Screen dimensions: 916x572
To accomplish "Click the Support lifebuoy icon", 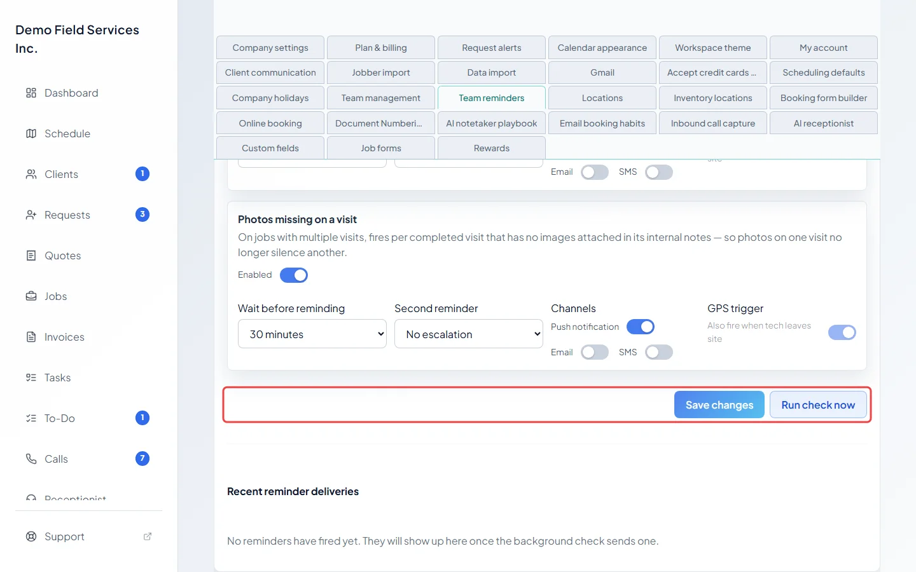I will point(31,536).
